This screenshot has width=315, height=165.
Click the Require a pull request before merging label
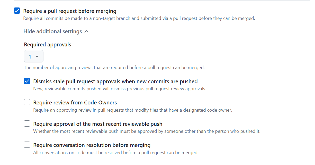70,11
